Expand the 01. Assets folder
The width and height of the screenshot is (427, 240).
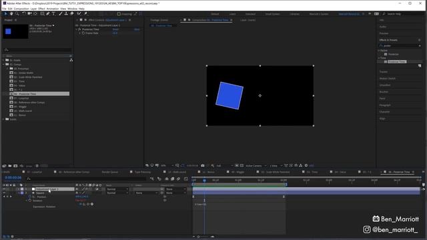tap(3, 60)
